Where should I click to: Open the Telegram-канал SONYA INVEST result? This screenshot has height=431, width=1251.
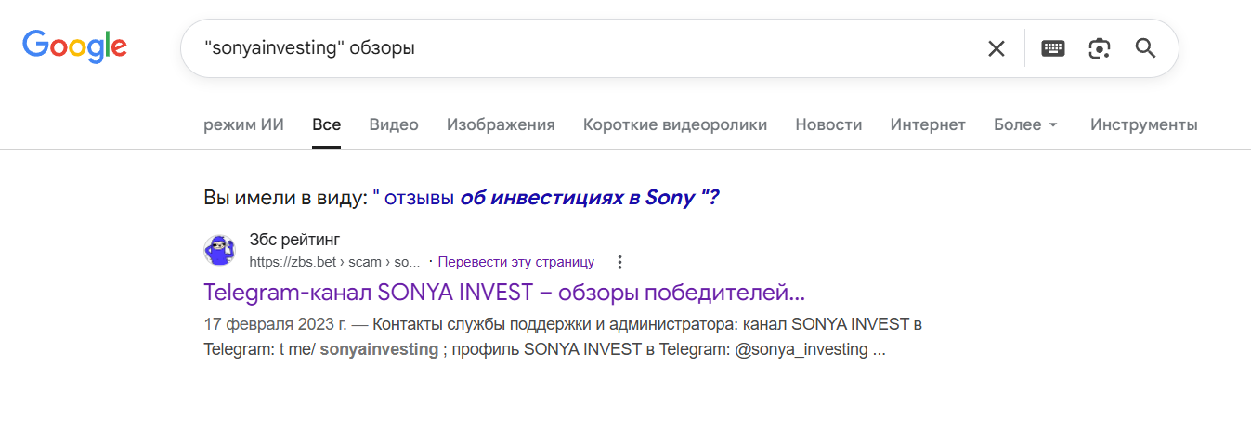503,293
